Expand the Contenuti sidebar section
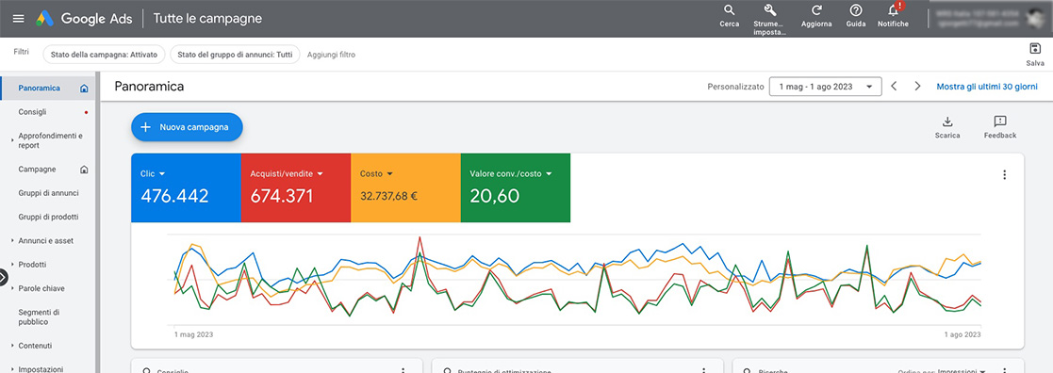1053x373 pixels. click(13, 347)
